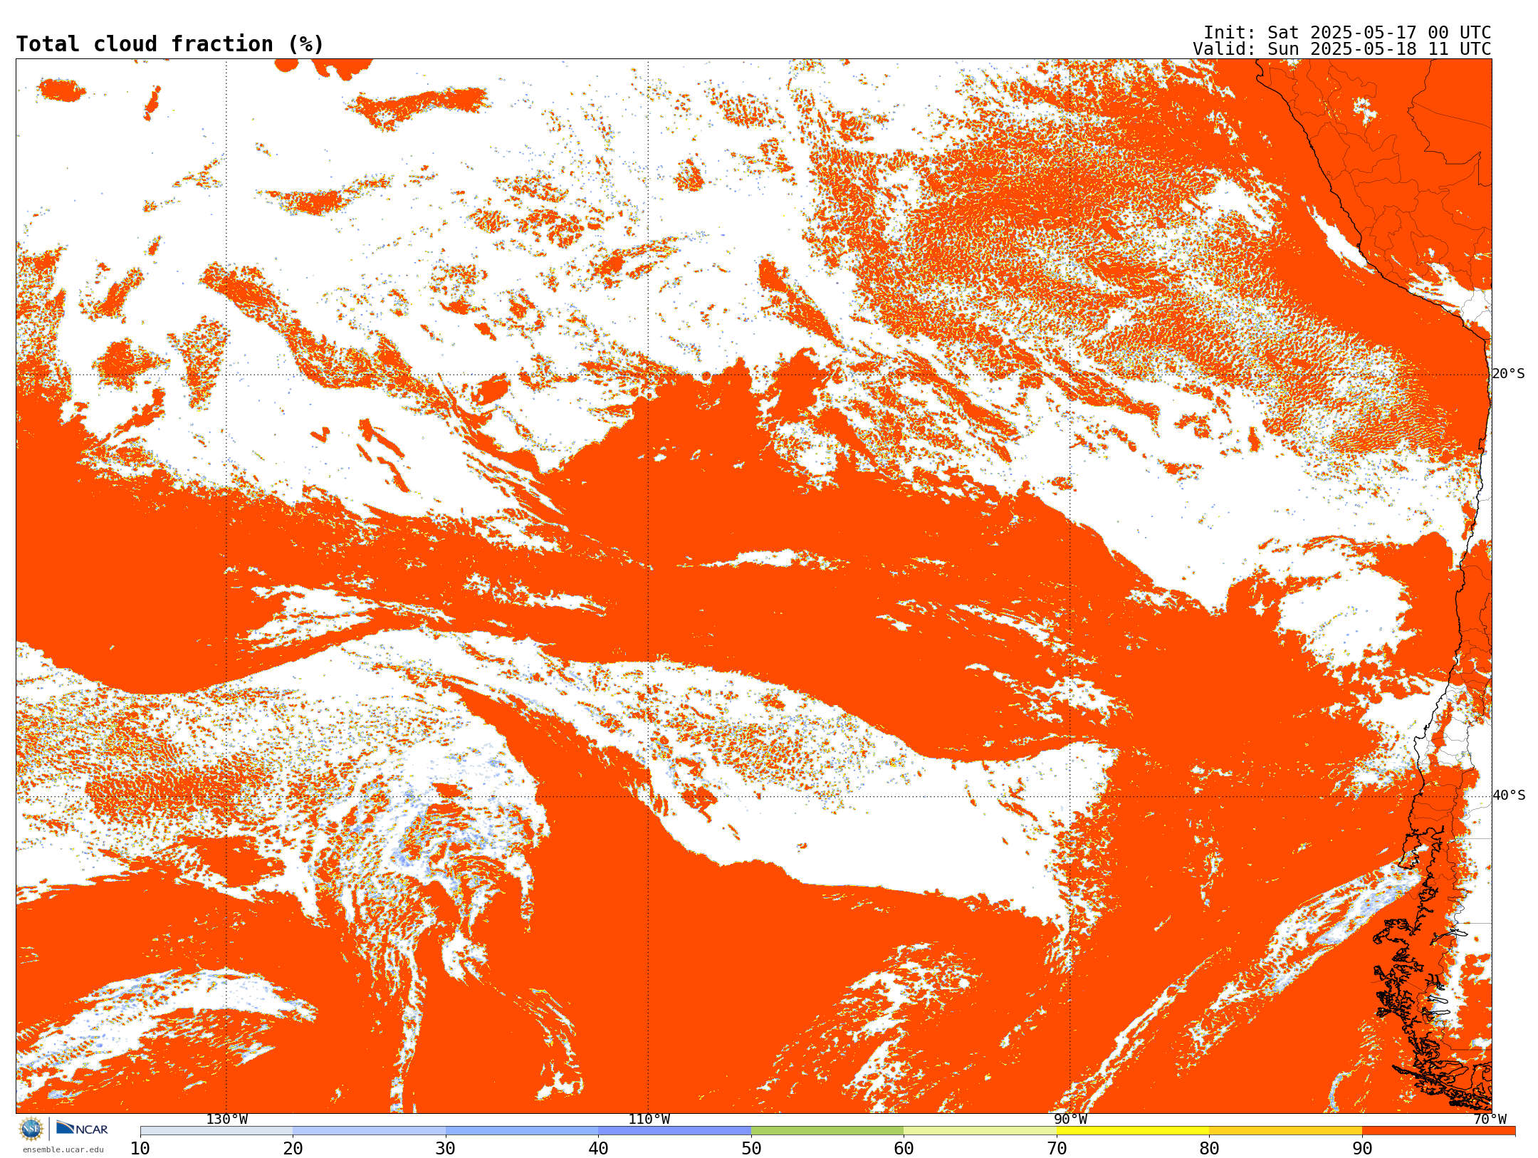Click the NSF logo icon

(x=31, y=1129)
